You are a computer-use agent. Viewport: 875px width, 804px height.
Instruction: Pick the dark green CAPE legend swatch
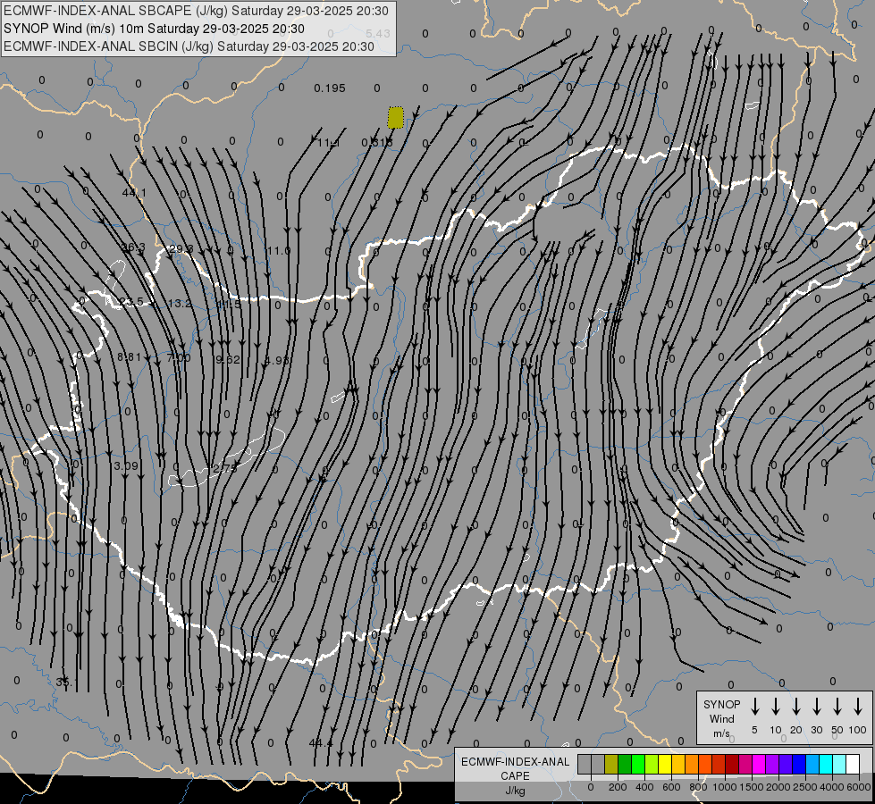pyautogui.click(x=625, y=764)
